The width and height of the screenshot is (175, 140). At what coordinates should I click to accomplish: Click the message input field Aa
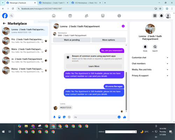point(95,117)
